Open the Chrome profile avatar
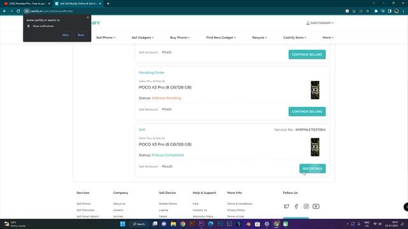 [x=397, y=11]
